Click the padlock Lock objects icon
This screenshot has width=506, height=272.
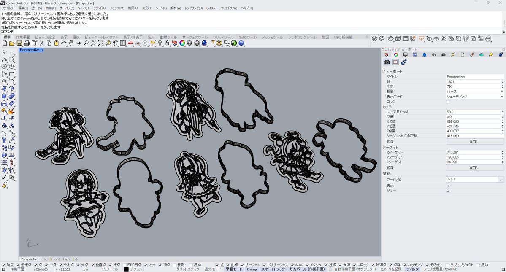tap(167, 43)
